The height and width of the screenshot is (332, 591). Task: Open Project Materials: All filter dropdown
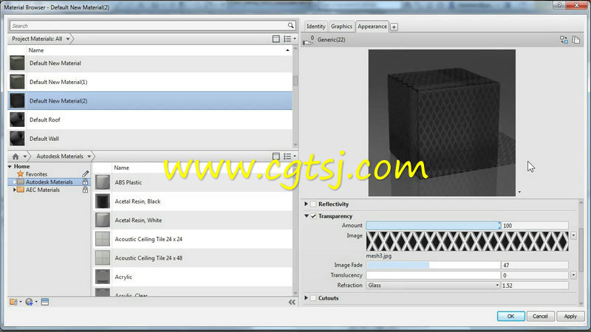pyautogui.click(x=68, y=39)
